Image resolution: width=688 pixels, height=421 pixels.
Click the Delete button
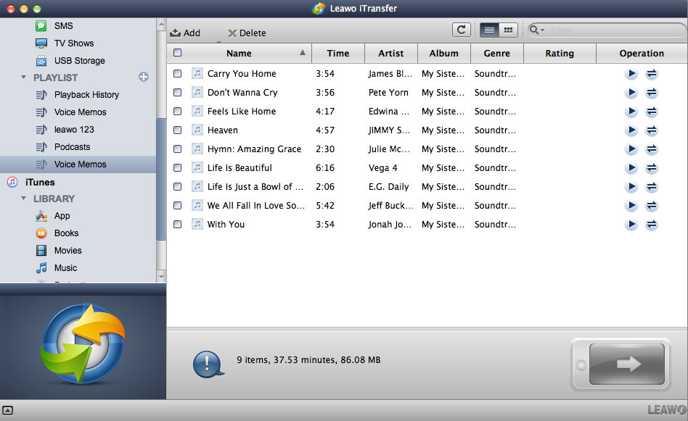coord(247,33)
